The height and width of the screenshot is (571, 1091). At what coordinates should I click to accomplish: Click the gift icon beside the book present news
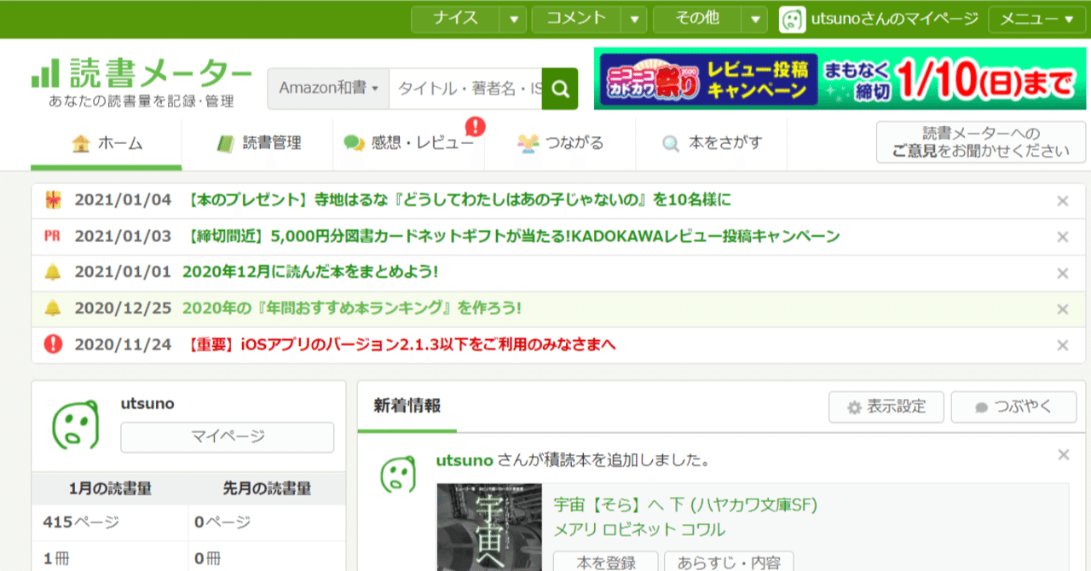point(53,201)
